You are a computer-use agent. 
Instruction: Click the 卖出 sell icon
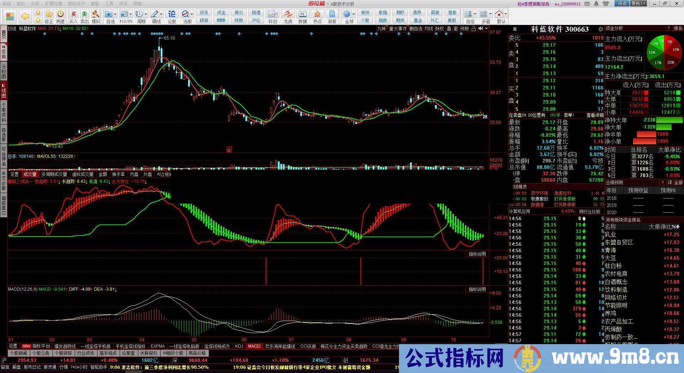tap(84, 14)
